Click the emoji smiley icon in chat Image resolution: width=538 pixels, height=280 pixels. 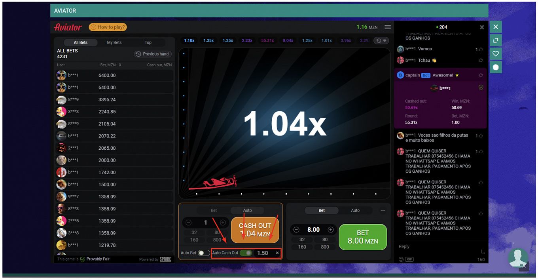pos(401,259)
